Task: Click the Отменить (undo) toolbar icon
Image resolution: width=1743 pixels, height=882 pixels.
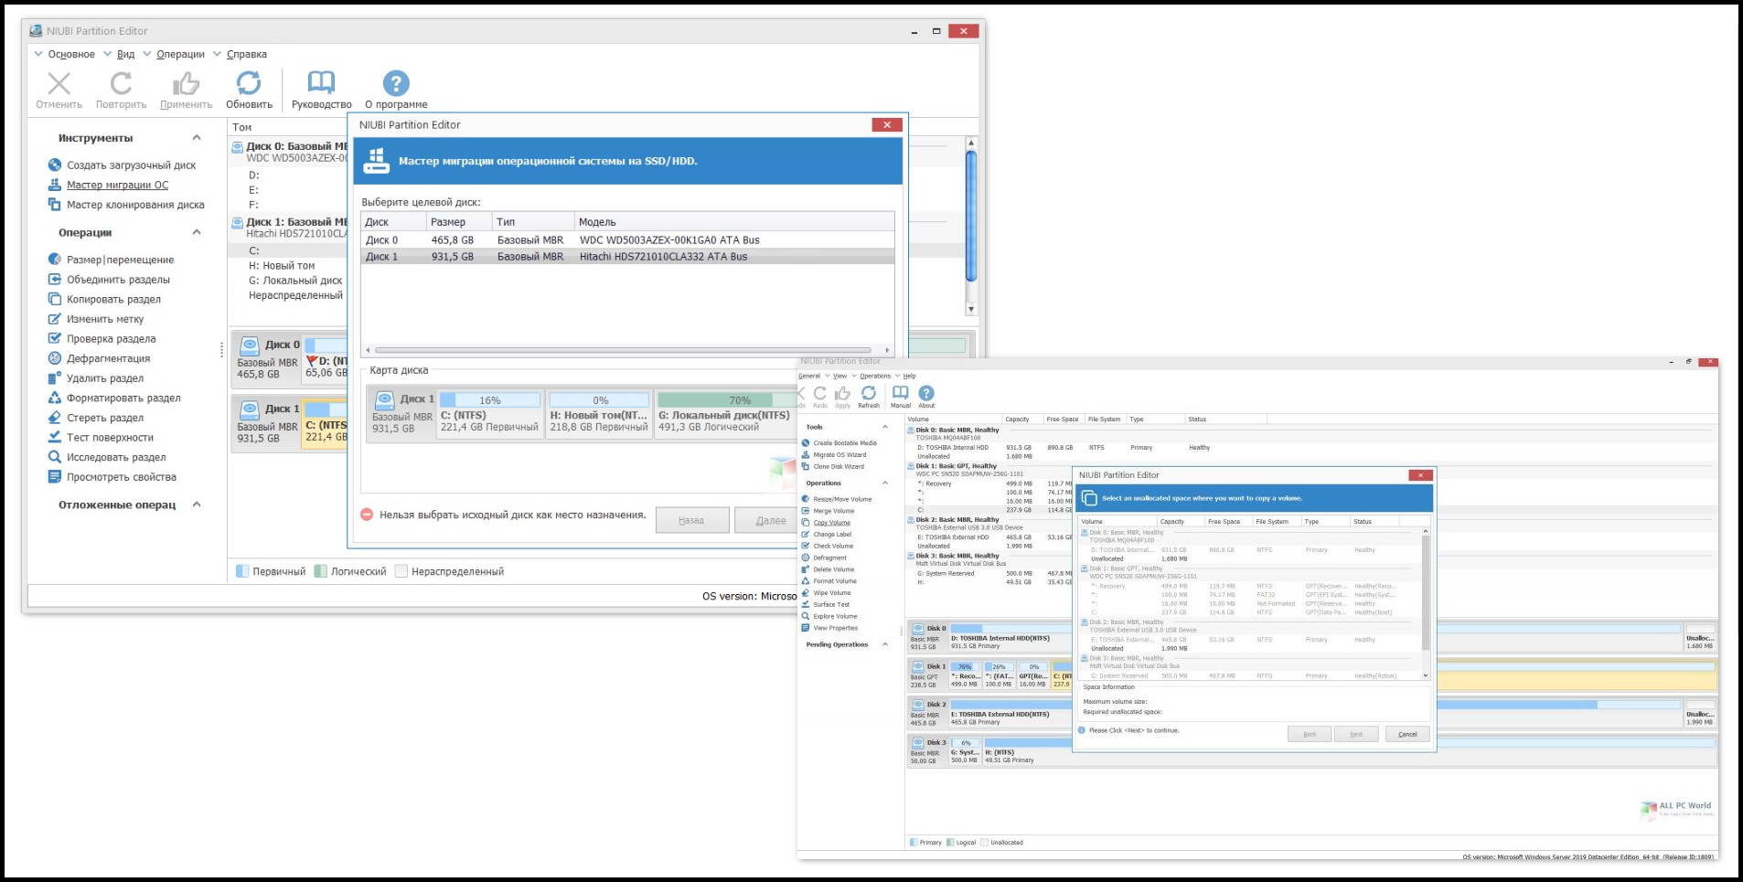Action: (x=59, y=83)
